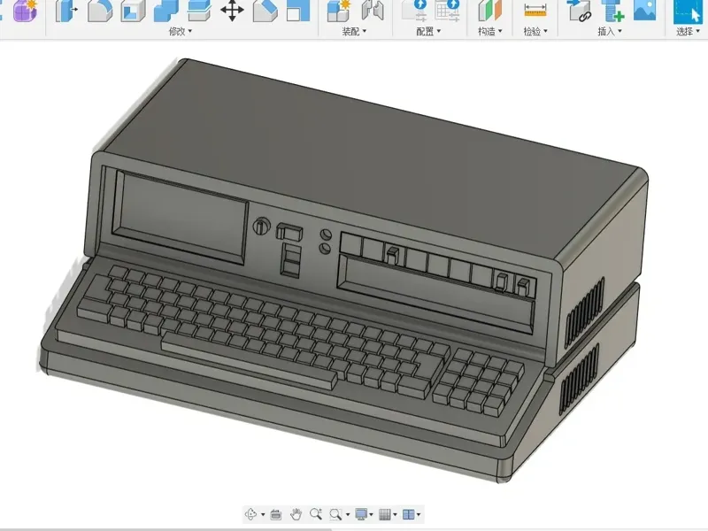Expand the Orbit type dropdown arrow
This screenshot has width=708, height=531.
263,514
